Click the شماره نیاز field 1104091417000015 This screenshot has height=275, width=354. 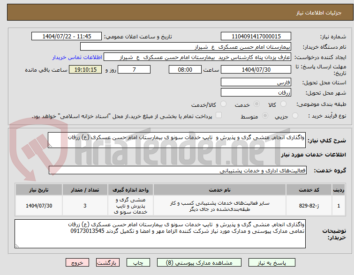pos(256,37)
